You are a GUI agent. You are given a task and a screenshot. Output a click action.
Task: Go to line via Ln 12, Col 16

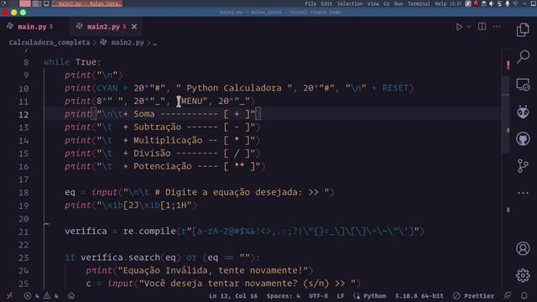pos(233,296)
